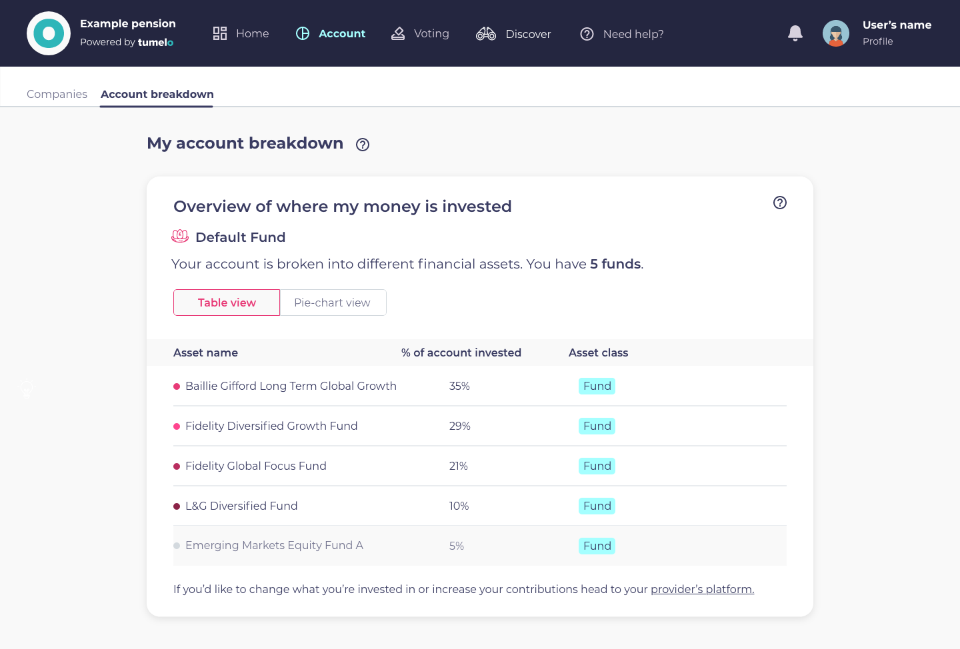Click help icon beside My account breakdown
The image size is (960, 649).
coord(363,145)
